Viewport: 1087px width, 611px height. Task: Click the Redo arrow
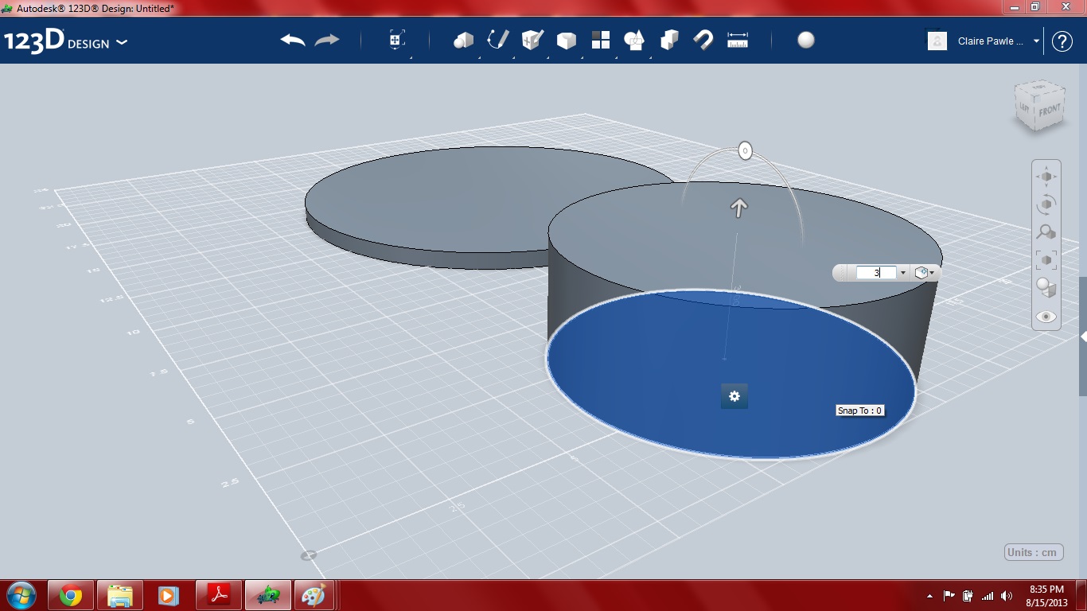click(327, 41)
